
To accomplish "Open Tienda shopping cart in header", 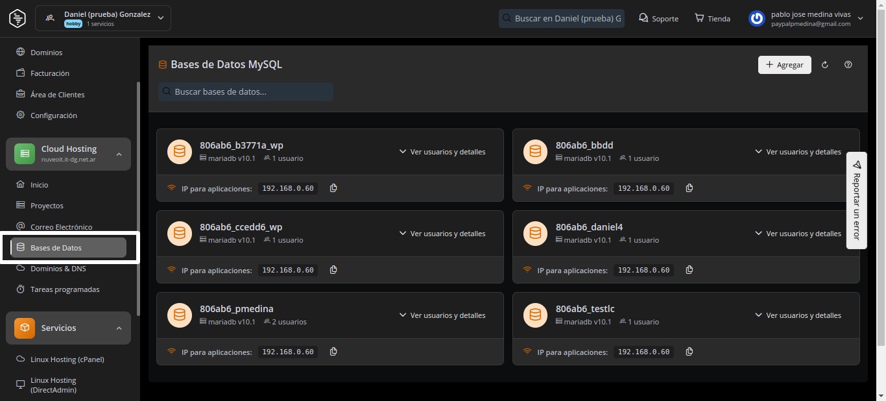I will click(712, 18).
